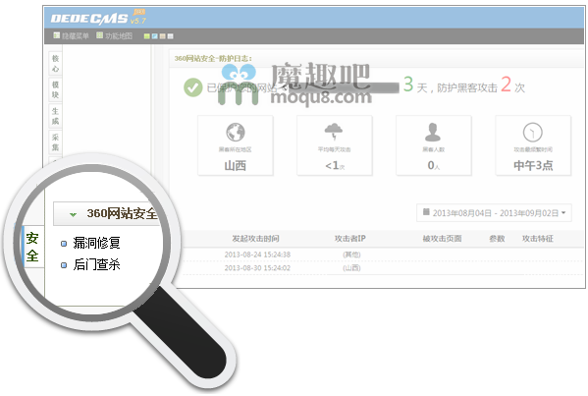Click the (其他) attacker IP cell

coord(351,255)
